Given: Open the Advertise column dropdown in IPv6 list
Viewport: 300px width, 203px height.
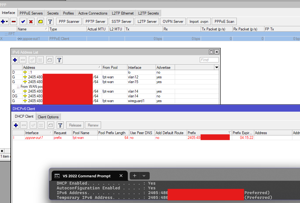Looking at the screenshot, I should point(216,67).
